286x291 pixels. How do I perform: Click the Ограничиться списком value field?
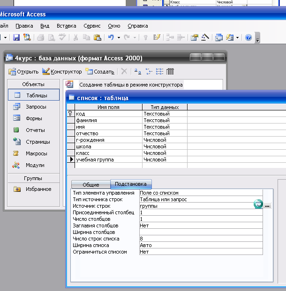201,252
